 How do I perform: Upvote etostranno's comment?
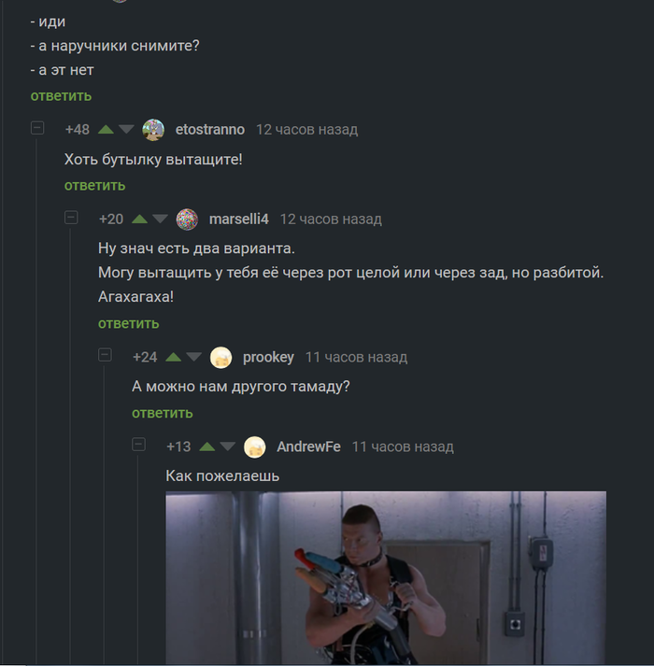coord(106,130)
